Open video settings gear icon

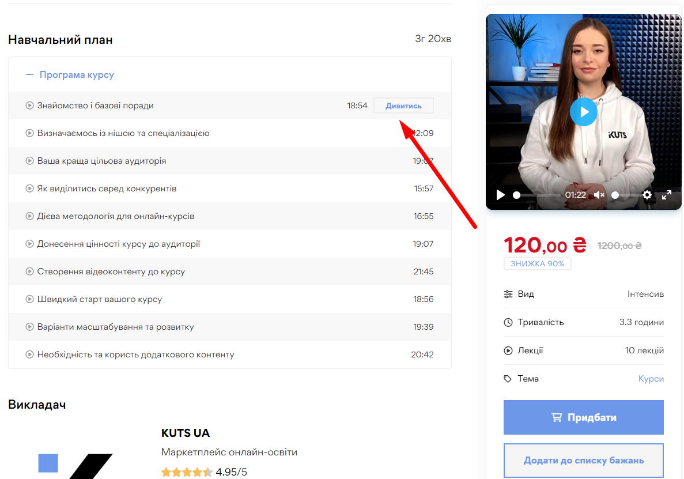click(x=647, y=195)
